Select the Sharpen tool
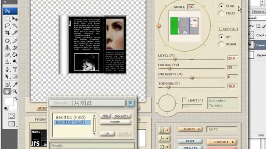 tap(7, 62)
